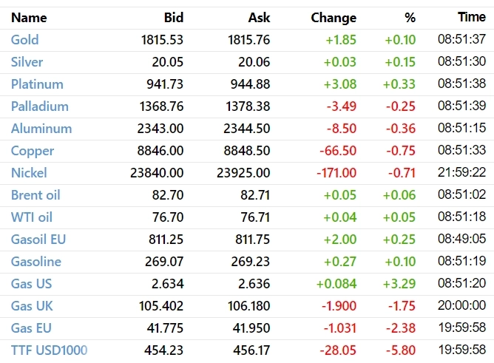Screen dimensions: 494x363
Task: Click the Bid column header
Action: coord(173,18)
